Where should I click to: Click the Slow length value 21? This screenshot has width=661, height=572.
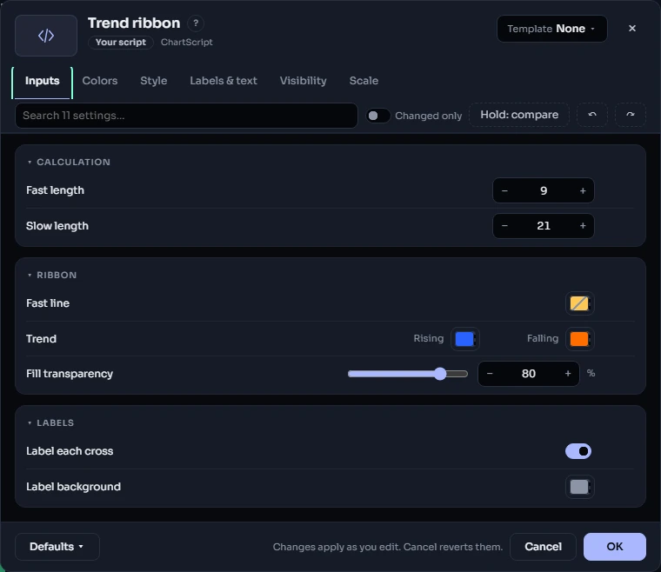click(x=544, y=226)
